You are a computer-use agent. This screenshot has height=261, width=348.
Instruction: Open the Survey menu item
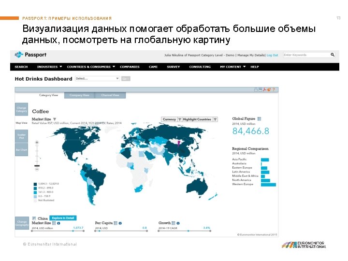pos(174,67)
